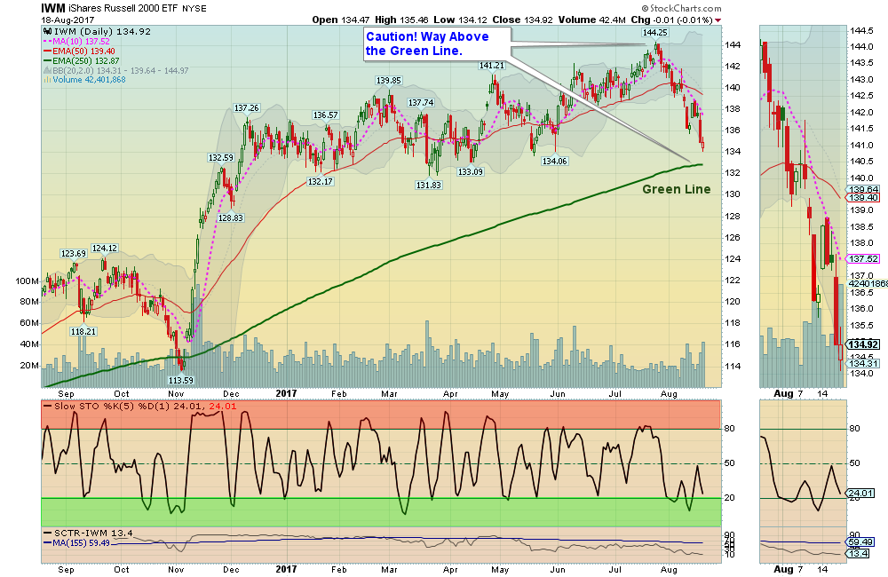Click the 59.49 tag in SCTR zoom panel
The width and height of the screenshot is (888, 577).
pos(860,542)
